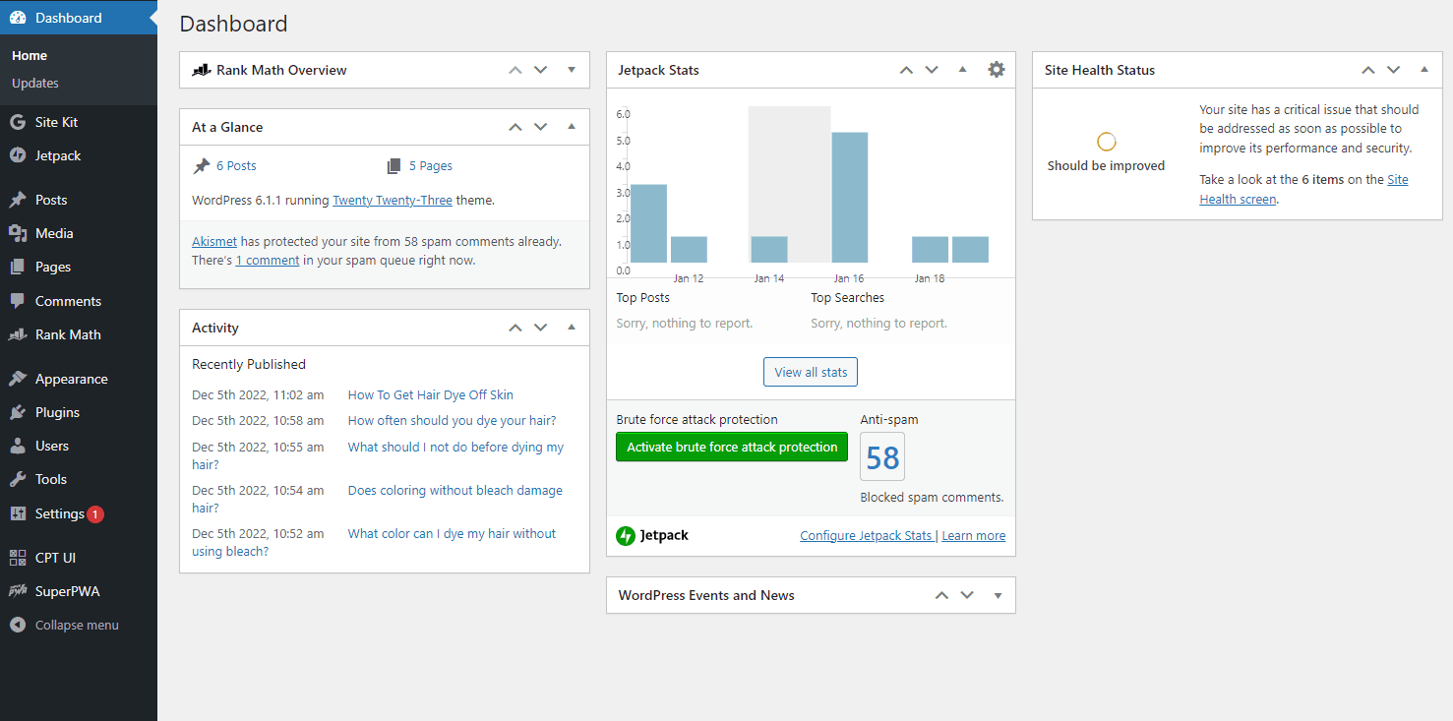Click the Settings red notification badge
The image size is (1453, 721).
coord(95,513)
